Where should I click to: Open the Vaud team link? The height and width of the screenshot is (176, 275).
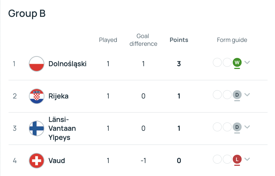pyautogui.click(x=57, y=161)
